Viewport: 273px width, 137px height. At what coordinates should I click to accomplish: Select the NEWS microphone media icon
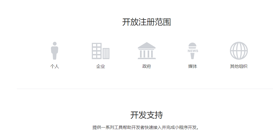point(193,51)
